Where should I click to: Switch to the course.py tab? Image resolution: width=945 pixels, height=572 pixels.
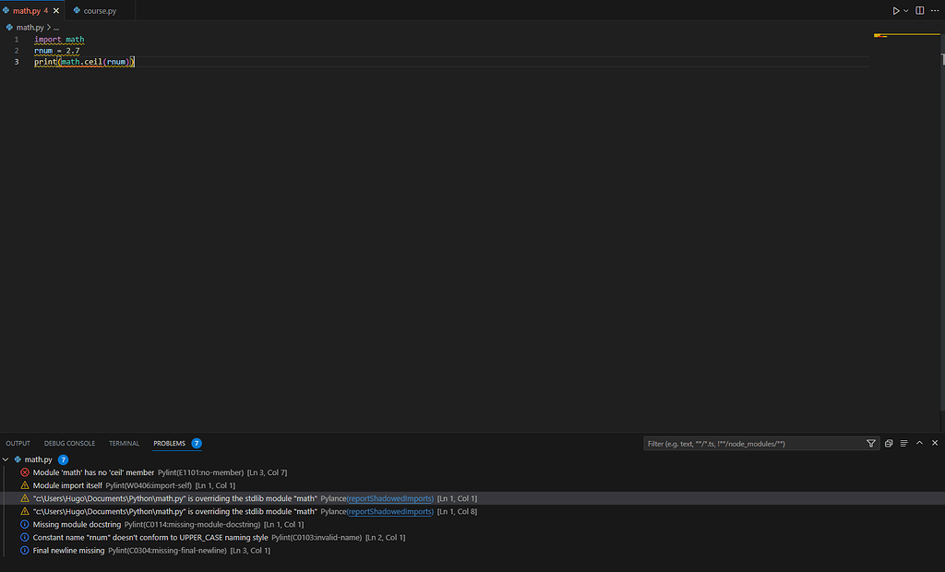[x=96, y=10]
